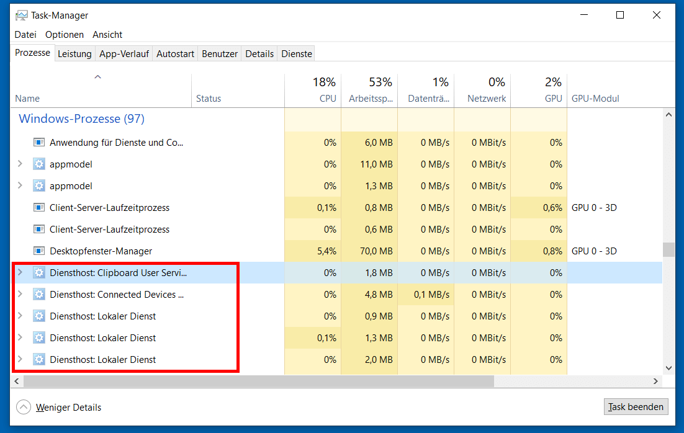The width and height of the screenshot is (684, 433).
Task: Click vertical scrollbar down arrow
Action: click(x=668, y=368)
